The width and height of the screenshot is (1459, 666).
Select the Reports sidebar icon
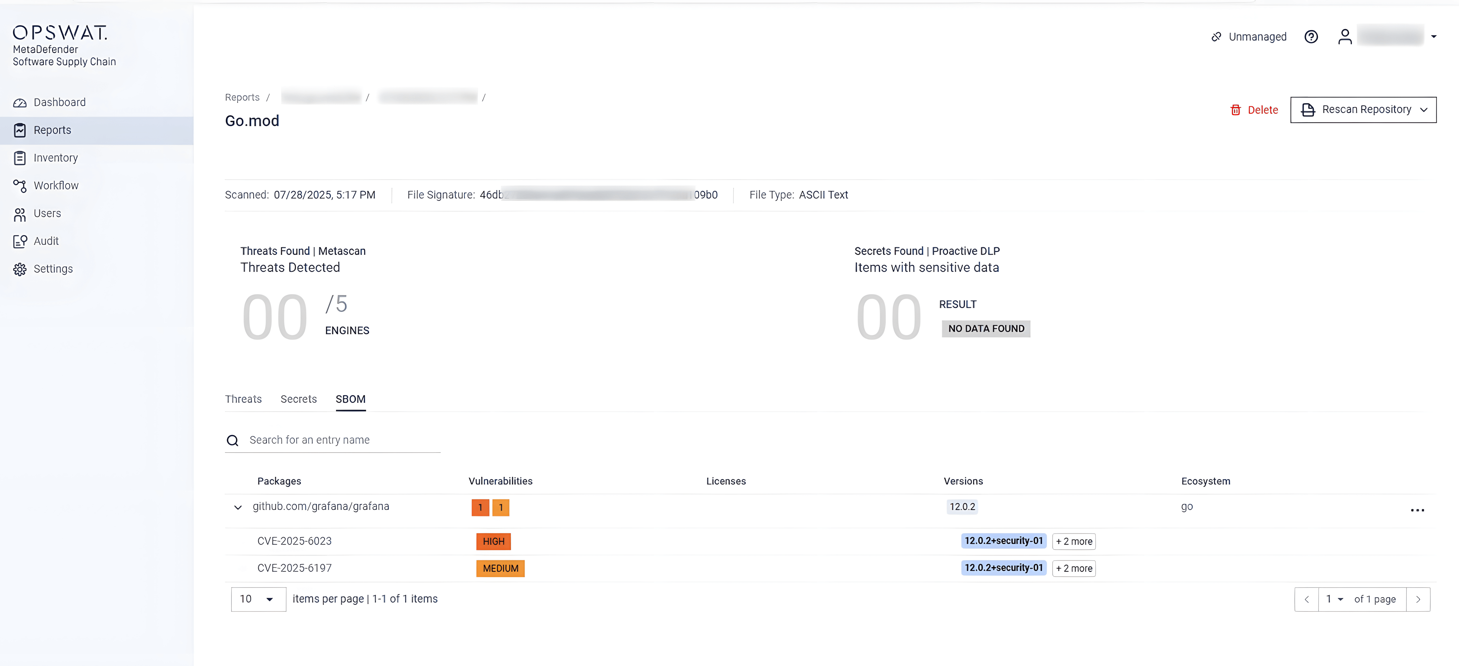click(19, 130)
